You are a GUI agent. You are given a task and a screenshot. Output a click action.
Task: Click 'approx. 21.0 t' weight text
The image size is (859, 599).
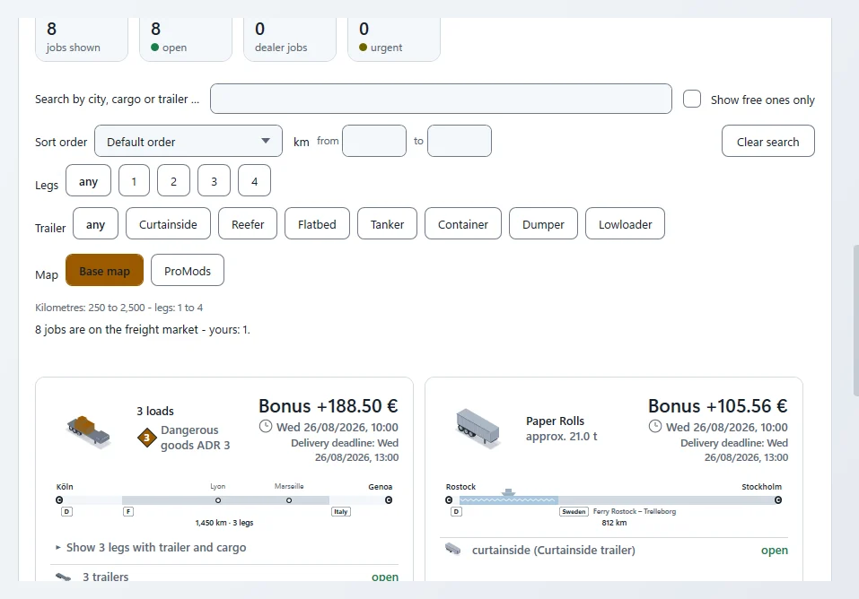pyautogui.click(x=562, y=437)
